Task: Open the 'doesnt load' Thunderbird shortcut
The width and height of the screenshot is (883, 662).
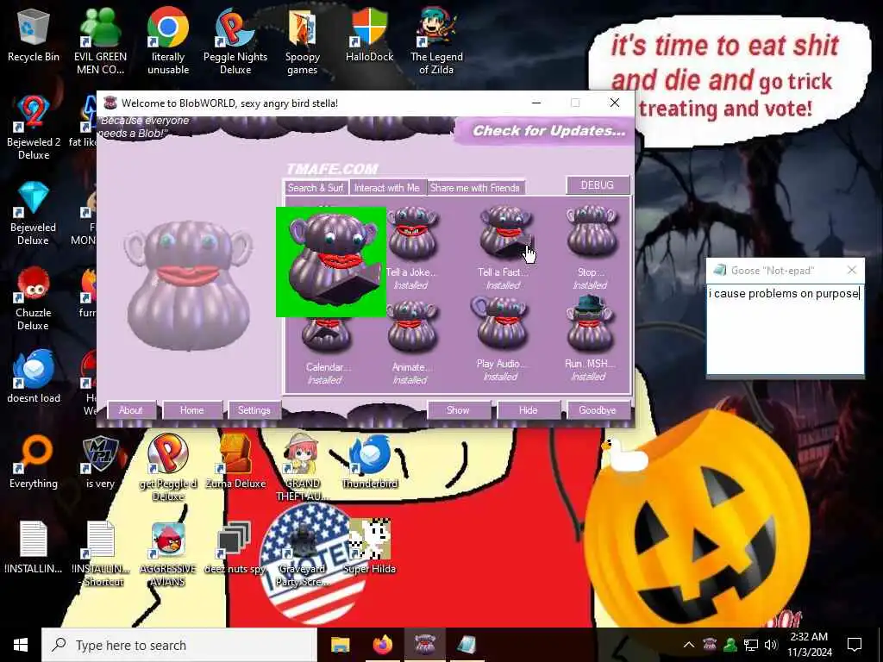Action: tap(34, 378)
